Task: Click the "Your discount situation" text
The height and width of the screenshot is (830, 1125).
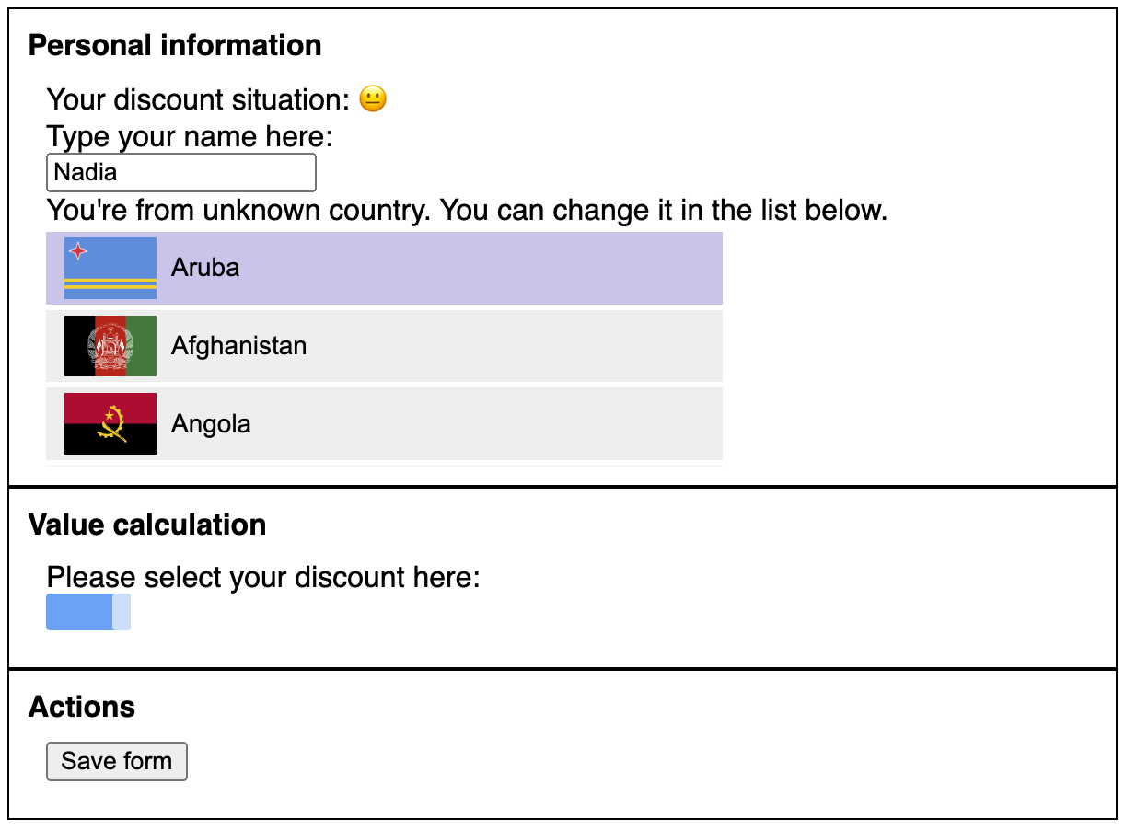Action: (x=198, y=98)
